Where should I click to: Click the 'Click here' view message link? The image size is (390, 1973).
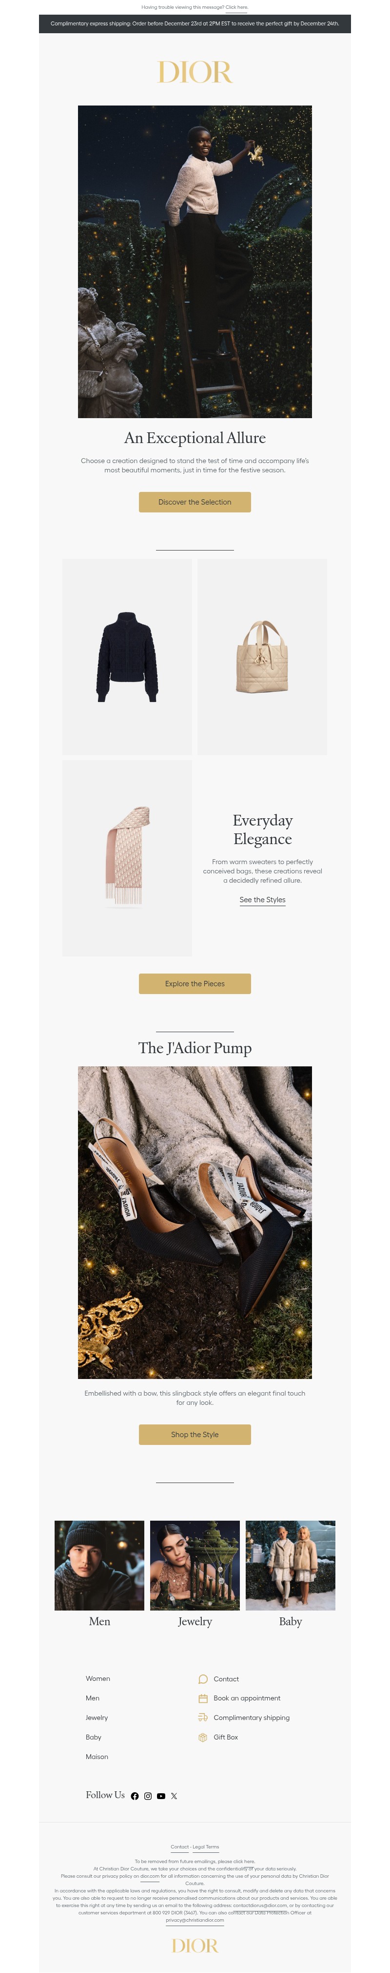(236, 7)
